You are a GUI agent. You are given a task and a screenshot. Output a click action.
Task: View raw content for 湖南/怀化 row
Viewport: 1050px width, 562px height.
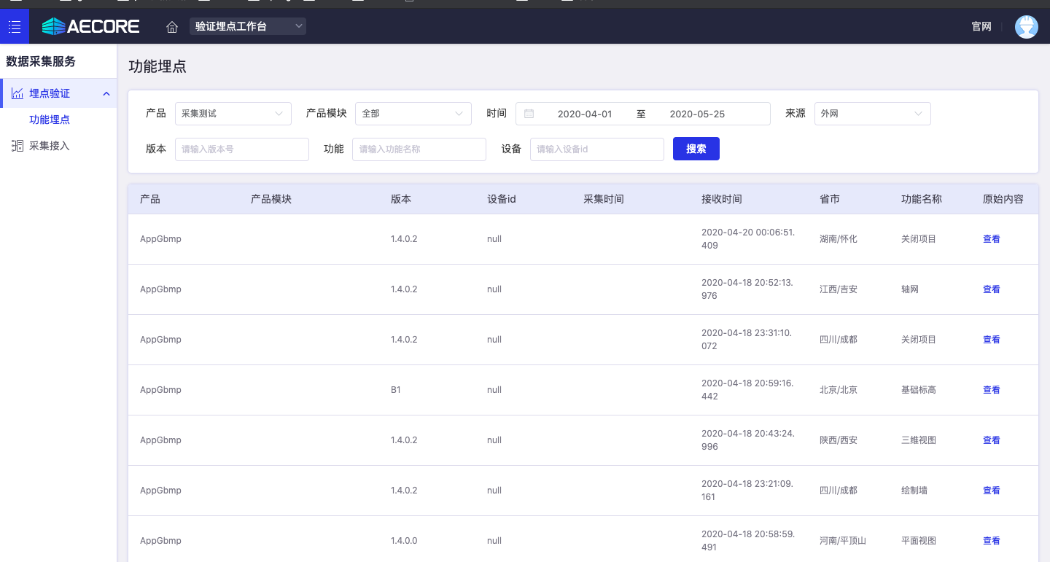click(x=991, y=239)
